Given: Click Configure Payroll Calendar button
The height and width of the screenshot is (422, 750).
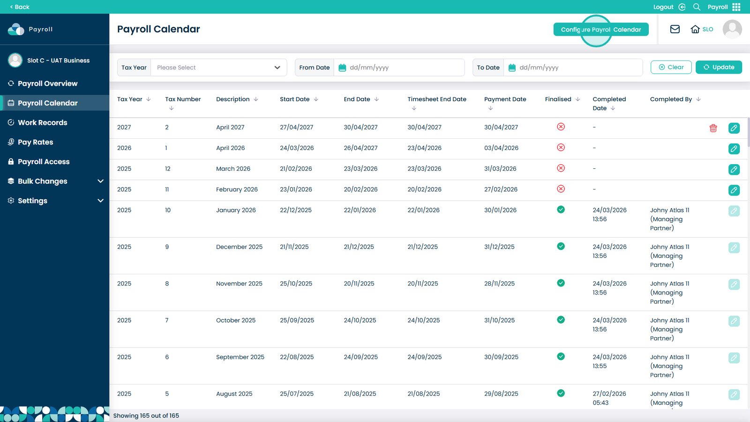Looking at the screenshot, I should [x=601, y=30].
